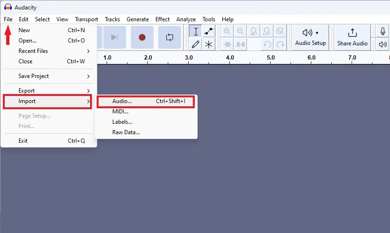Open the Tools menu
390x233 pixels.
tap(209, 19)
